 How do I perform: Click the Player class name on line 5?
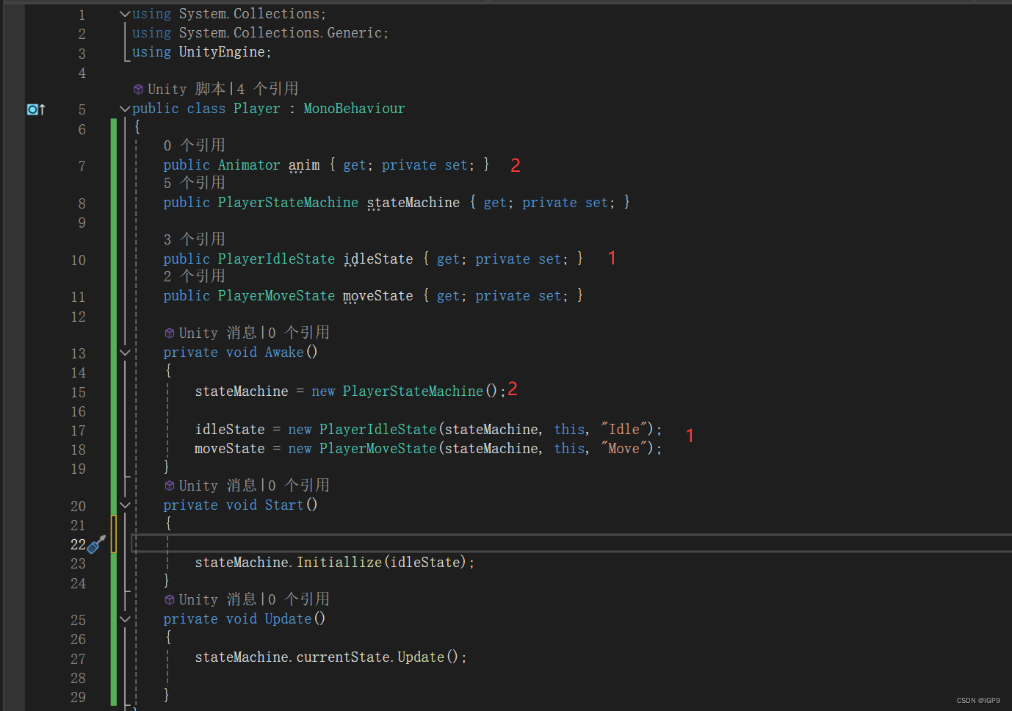pos(257,109)
